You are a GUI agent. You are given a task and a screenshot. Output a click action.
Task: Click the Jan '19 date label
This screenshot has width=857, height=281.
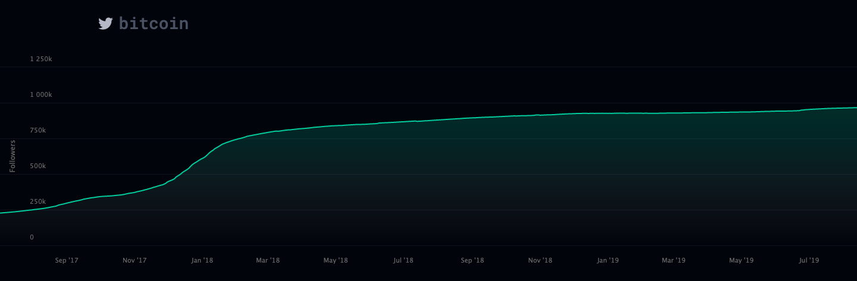[608, 260]
